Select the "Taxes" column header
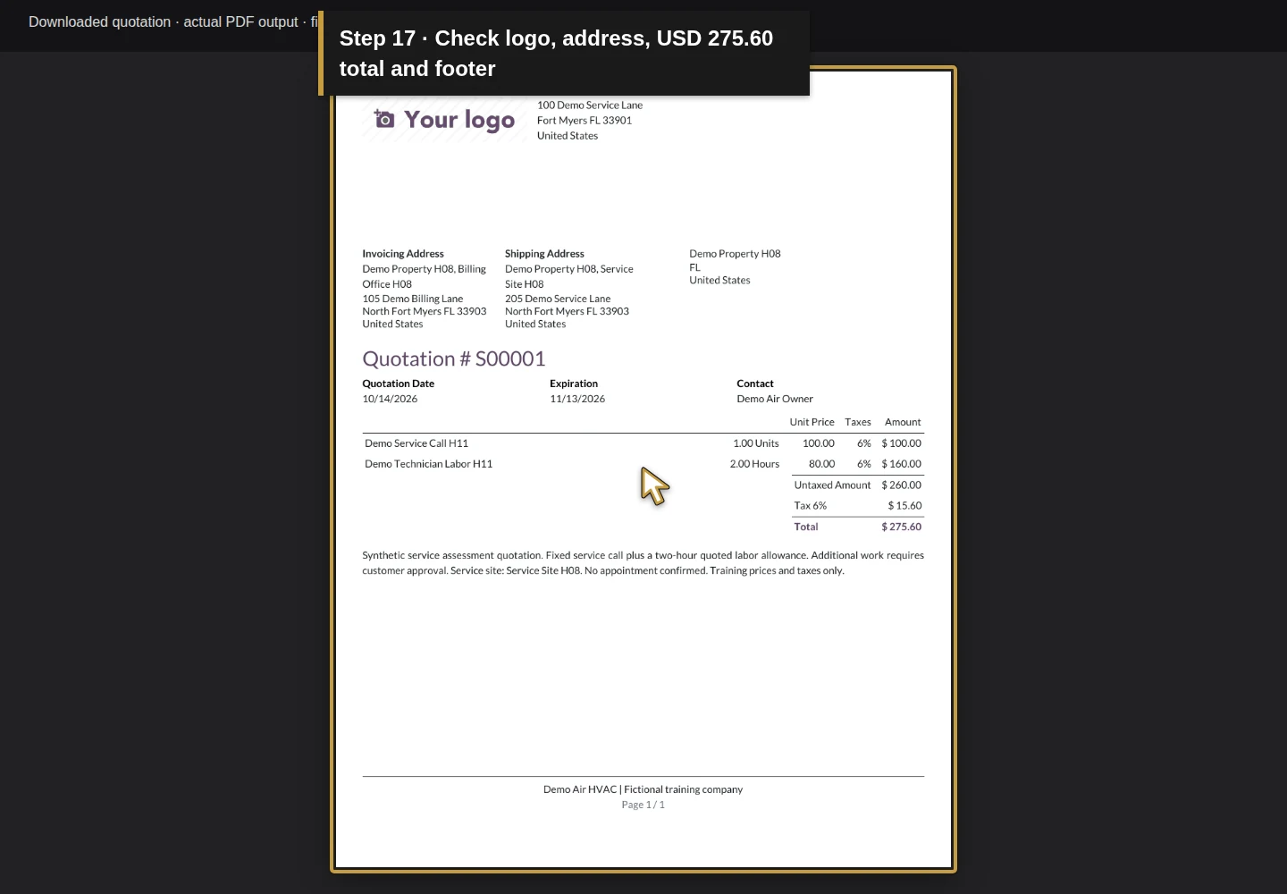1287x894 pixels. point(858,422)
